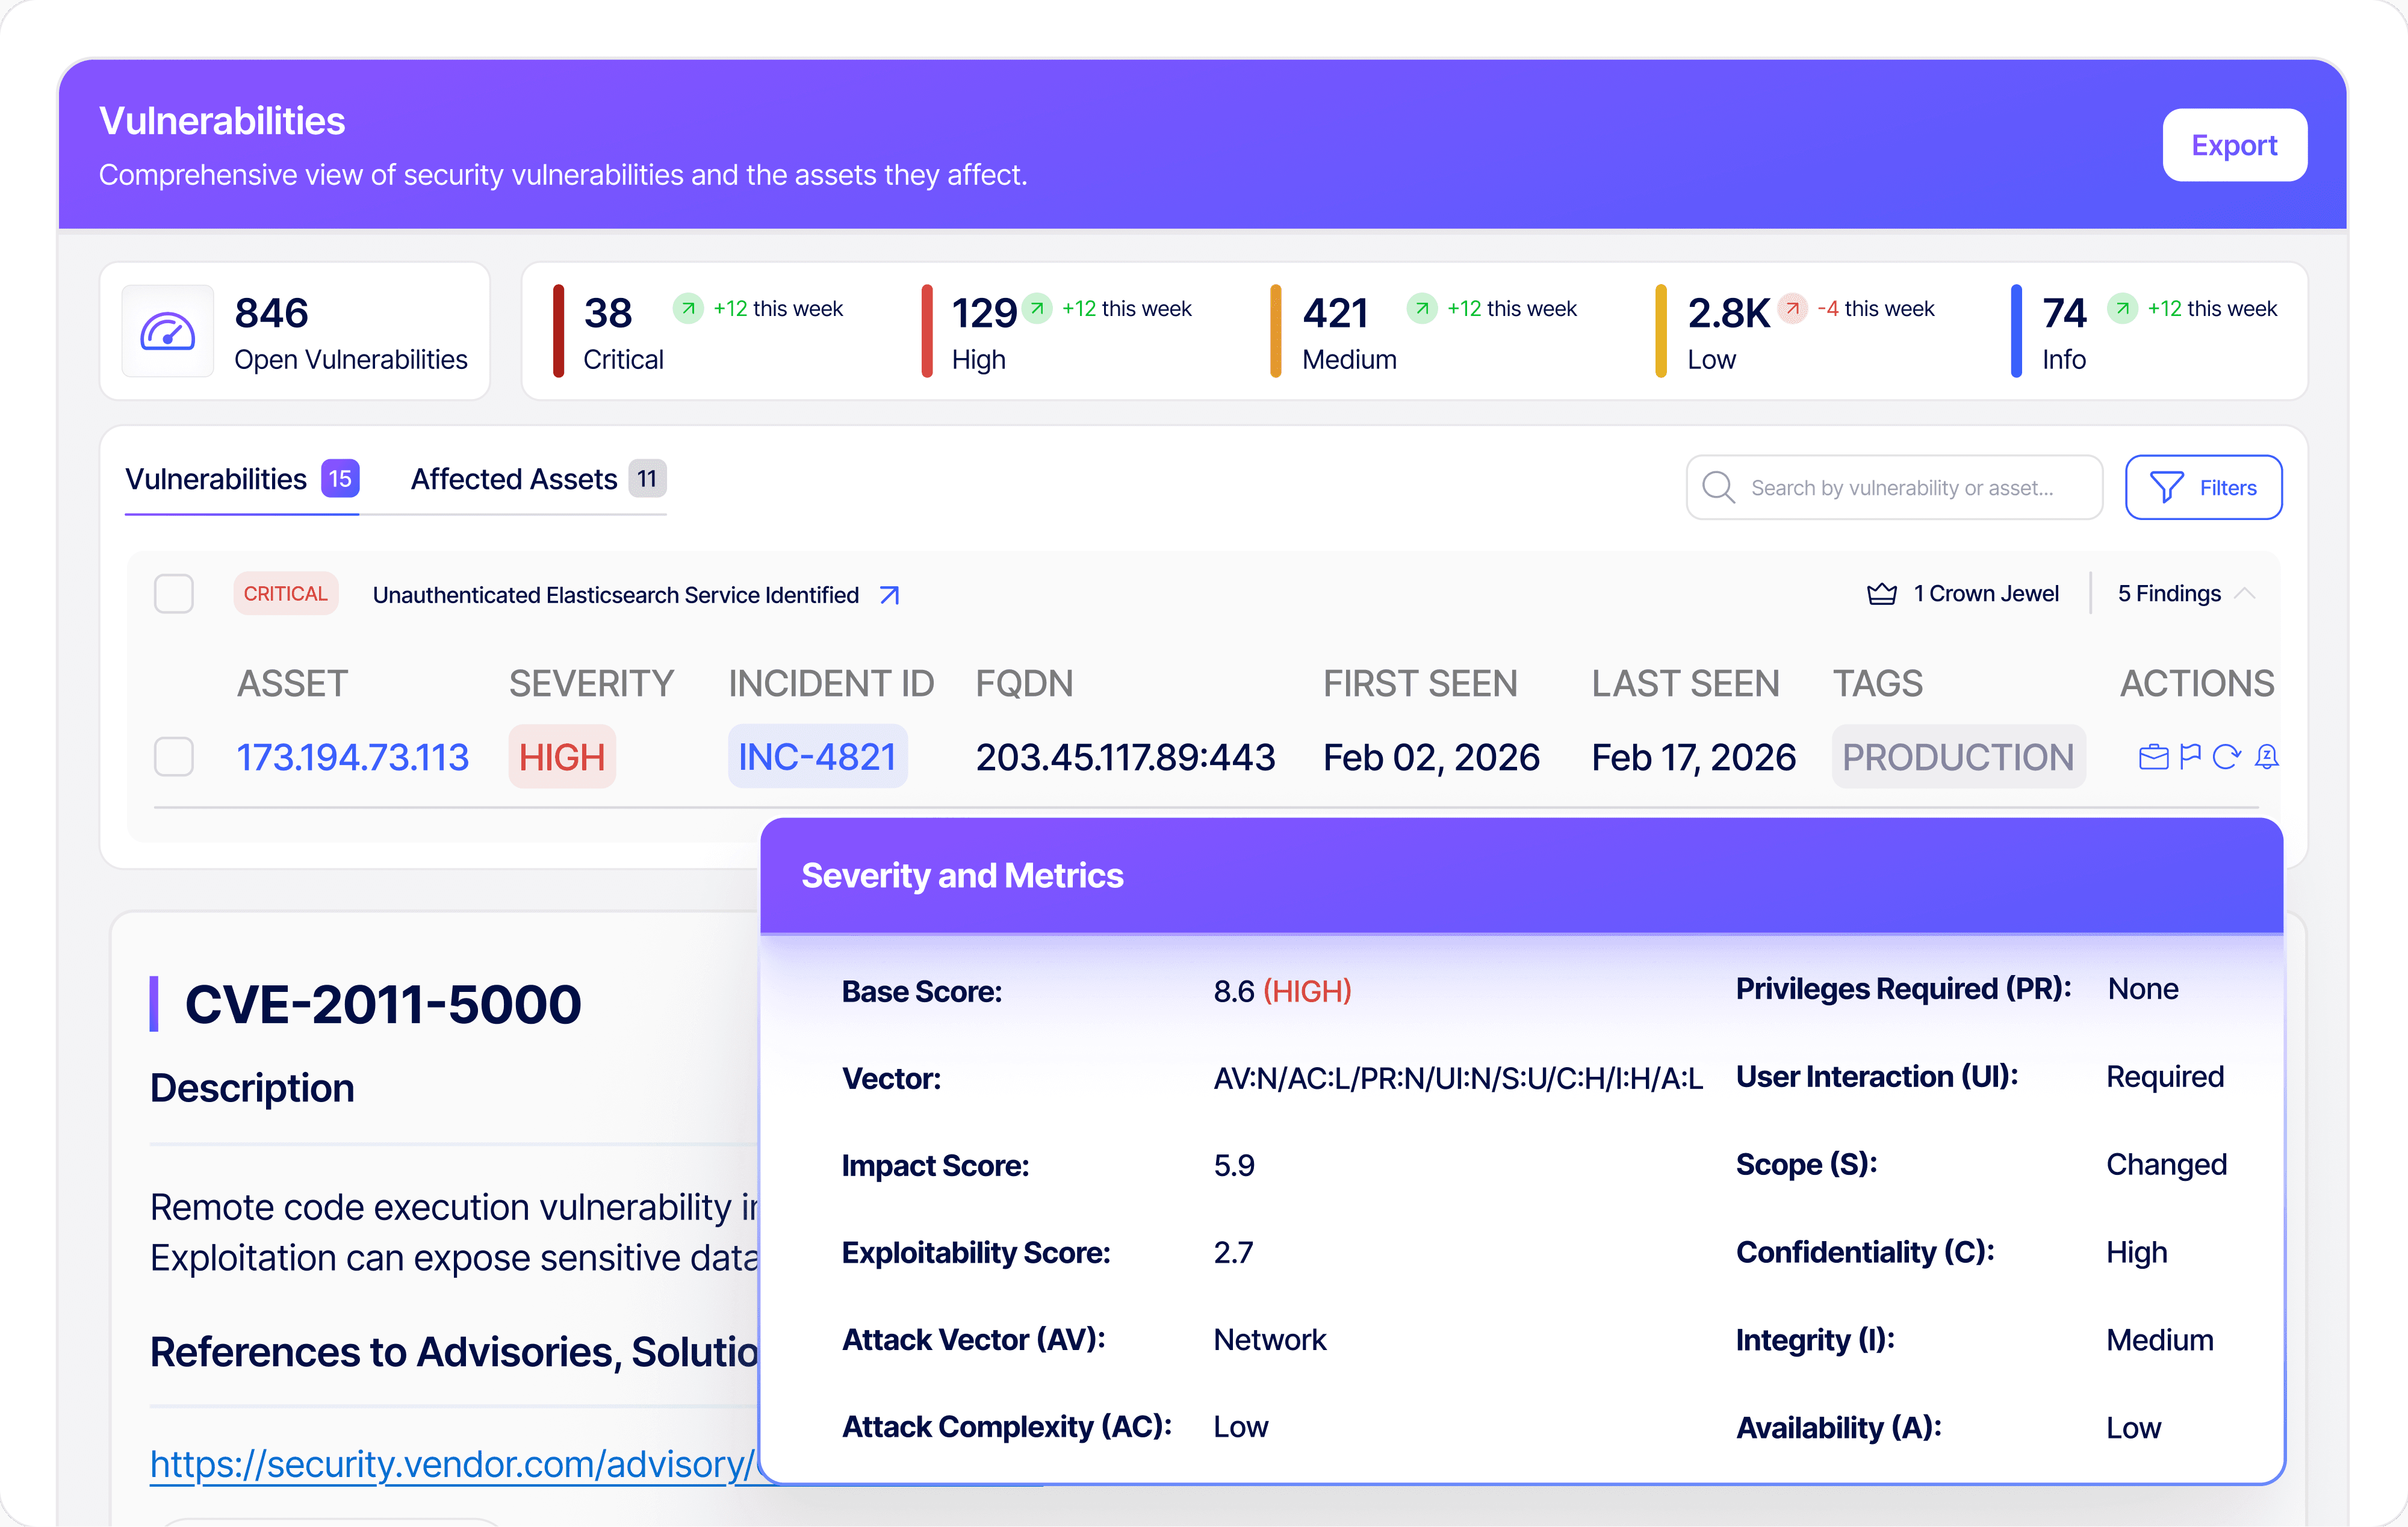Open asset link 173.194.73.113

coord(352,757)
